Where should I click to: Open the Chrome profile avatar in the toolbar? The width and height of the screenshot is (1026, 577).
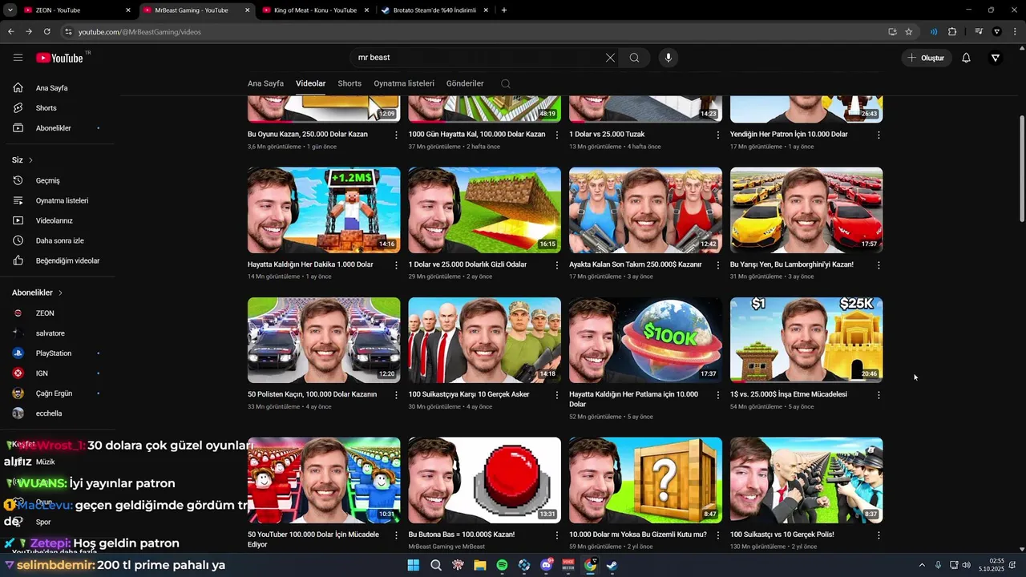click(997, 32)
